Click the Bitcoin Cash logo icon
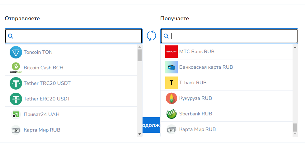Image resolution: width=305 pixels, height=144 pixels. click(16, 67)
